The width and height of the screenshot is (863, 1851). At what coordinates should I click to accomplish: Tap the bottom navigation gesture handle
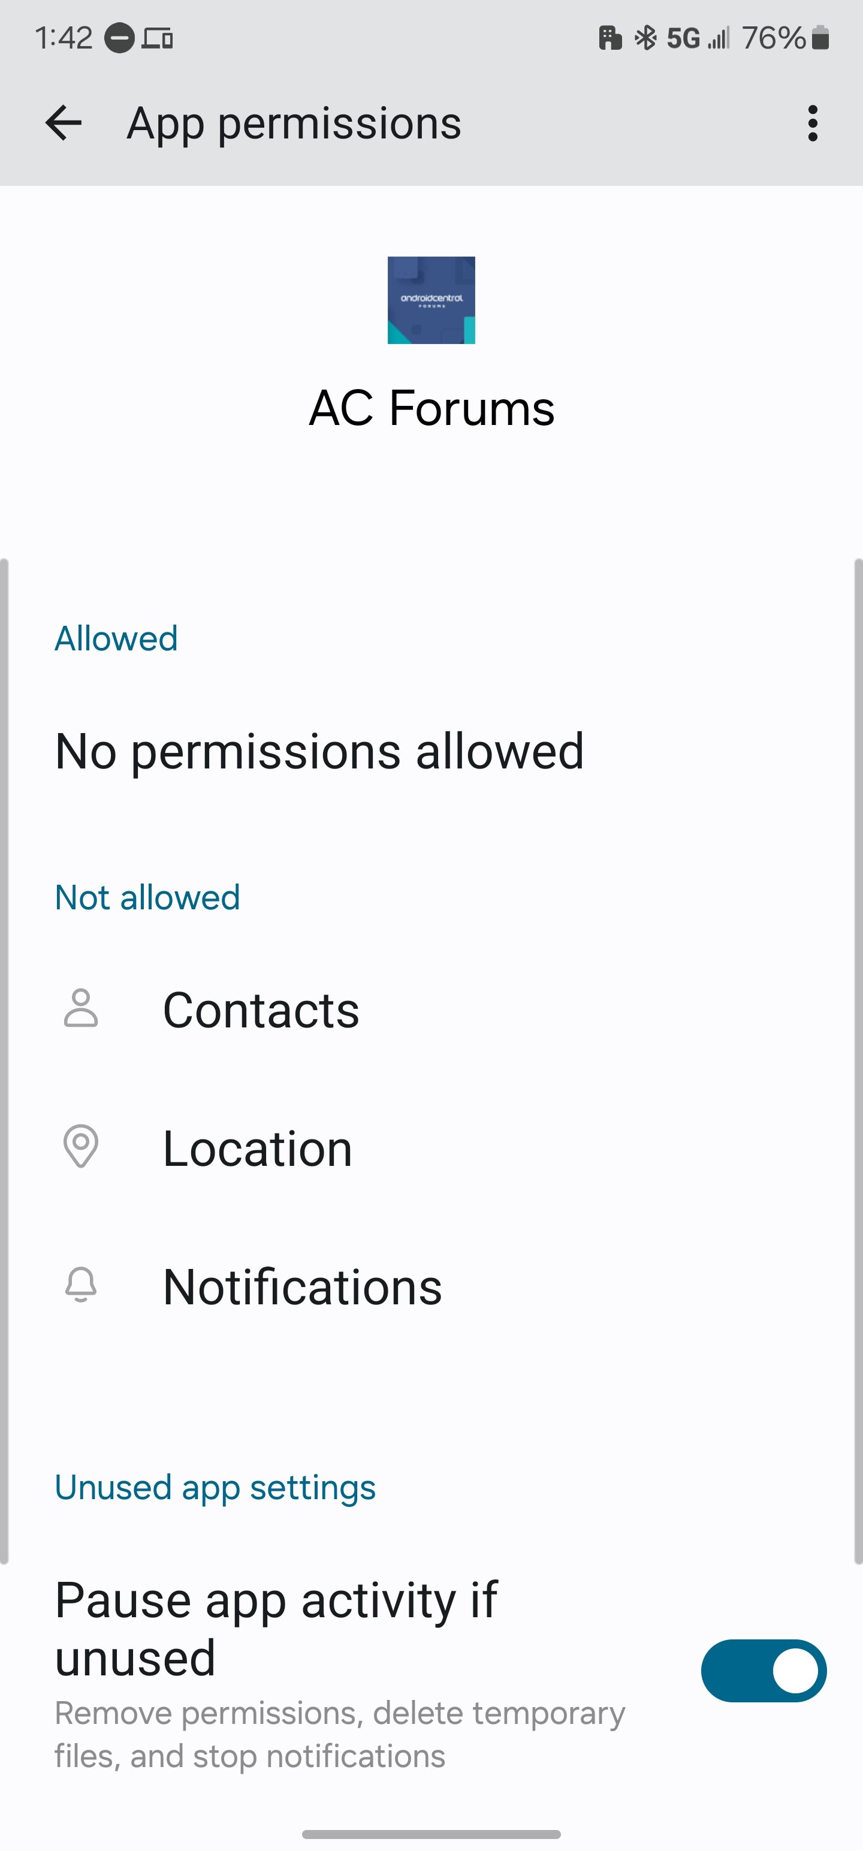pos(431,1834)
